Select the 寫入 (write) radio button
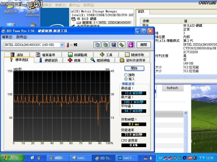This screenshot has height=162, width=217. coord(126,79)
